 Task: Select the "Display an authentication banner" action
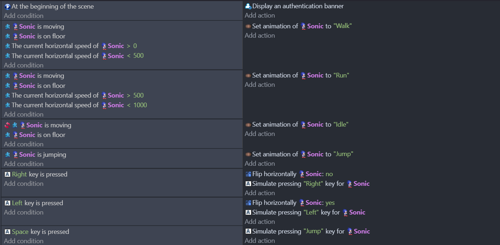pyautogui.click(x=298, y=6)
